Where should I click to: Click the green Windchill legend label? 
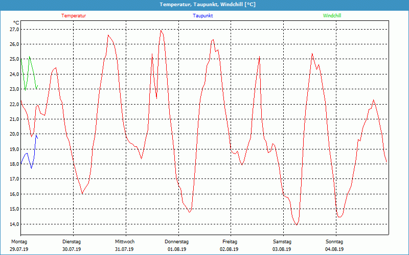coord(332,16)
